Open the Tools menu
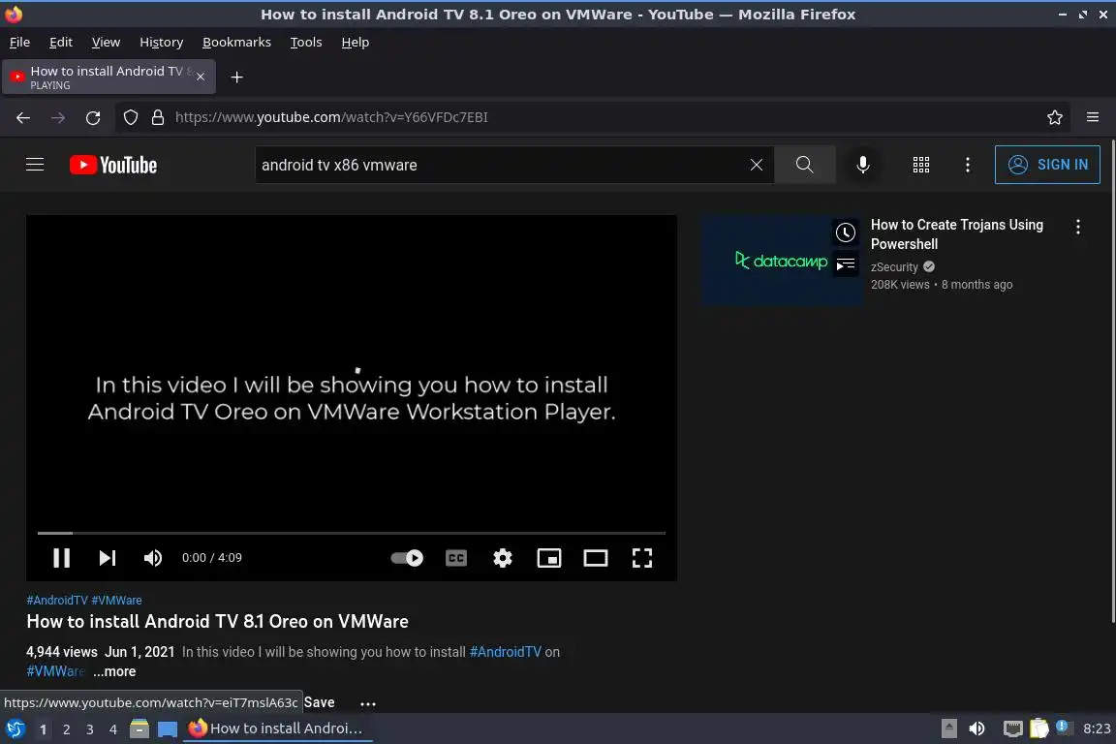 306,42
